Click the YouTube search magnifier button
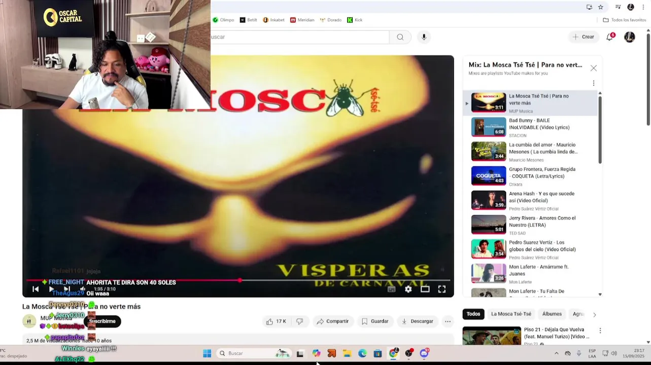The height and width of the screenshot is (365, 651). [400, 37]
